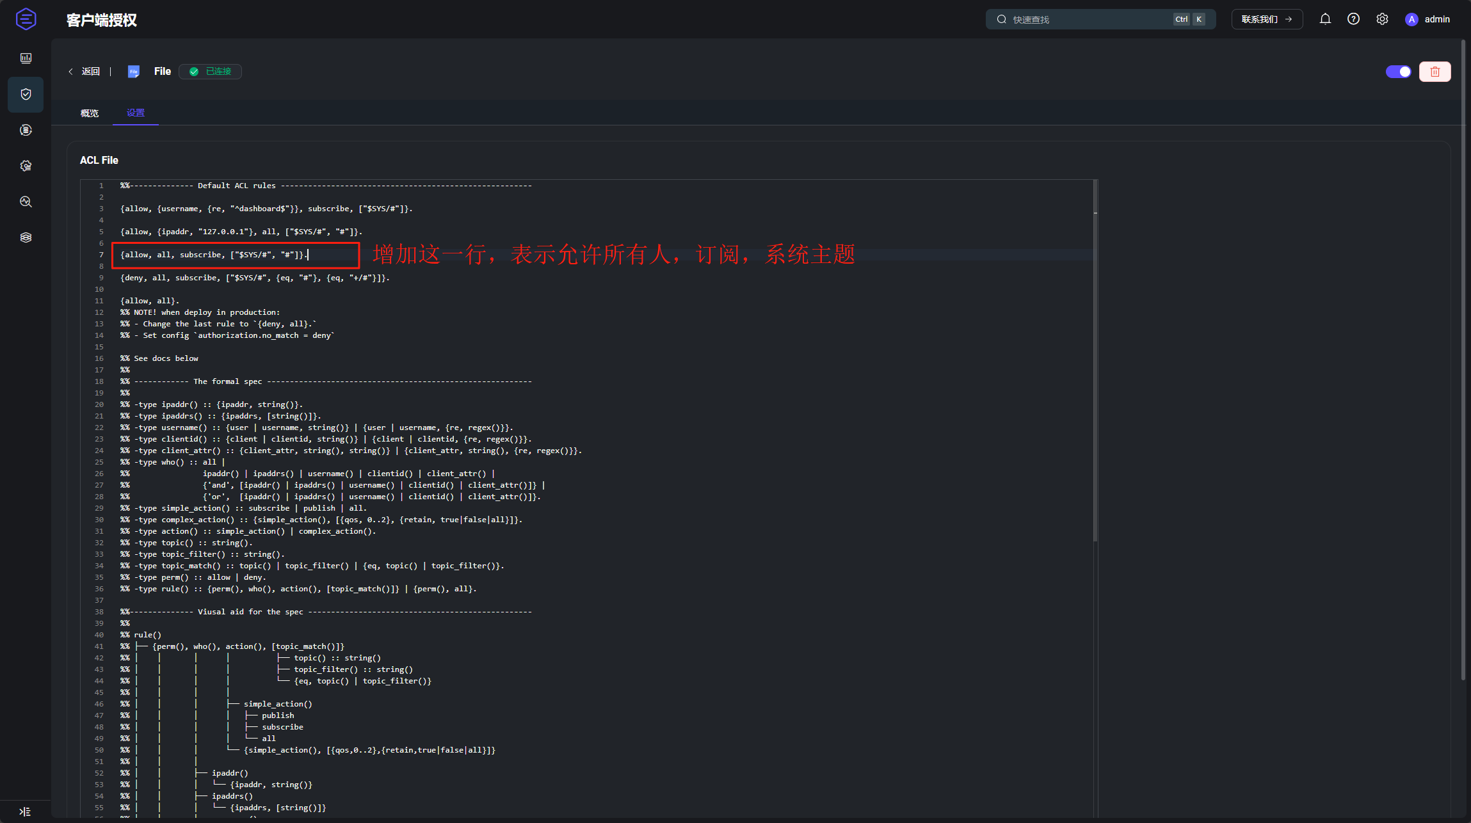Open the diagnostics tools sidebar icon

26,202
